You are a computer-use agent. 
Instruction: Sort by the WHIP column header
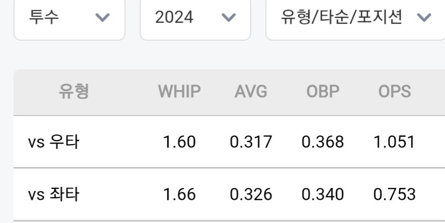tap(179, 91)
